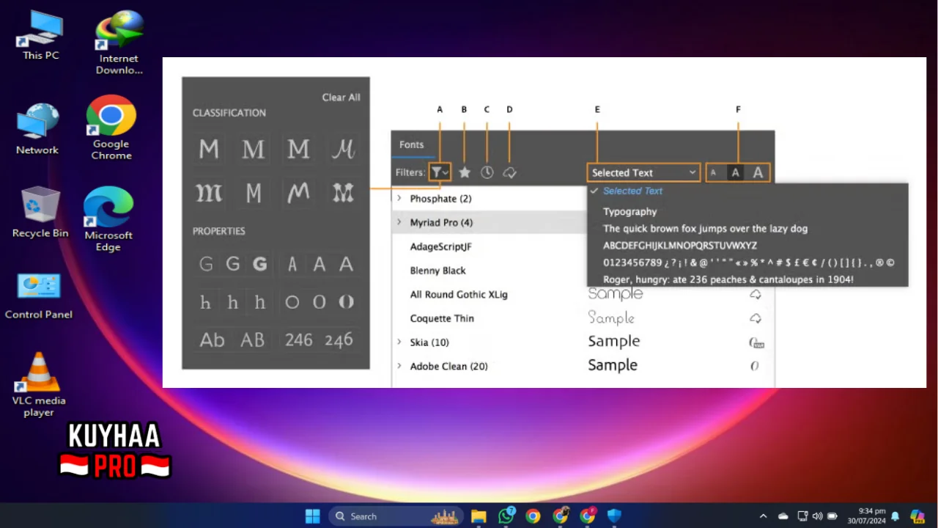Toggle the bold weight G property

pyautogui.click(x=260, y=264)
